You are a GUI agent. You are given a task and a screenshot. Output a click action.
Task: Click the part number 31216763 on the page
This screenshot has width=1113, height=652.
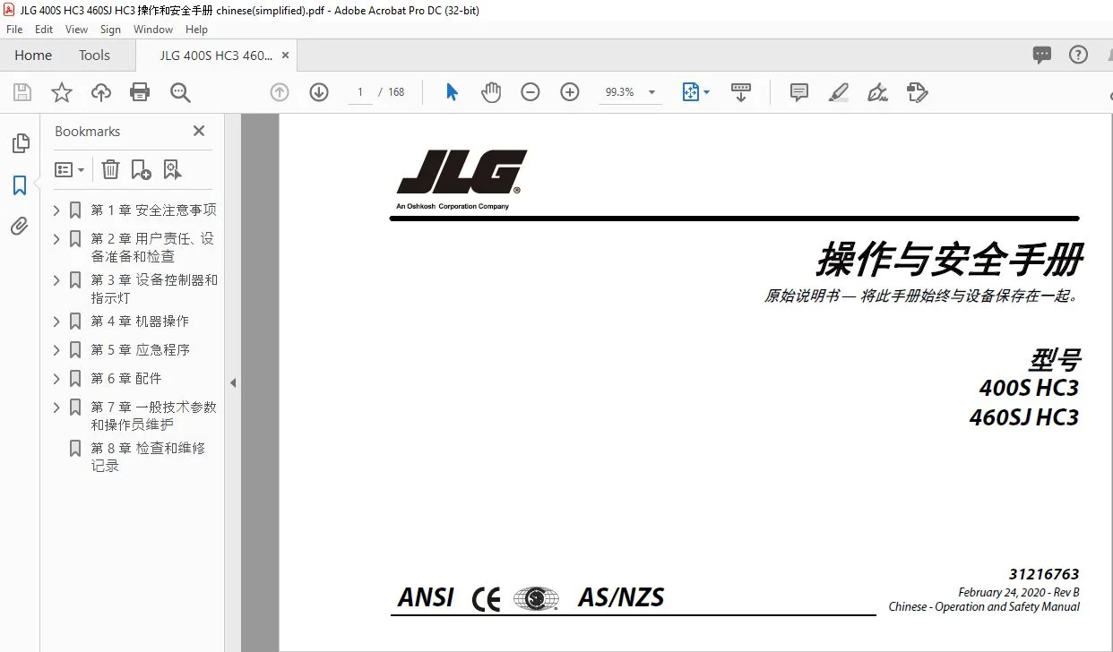click(x=1044, y=575)
